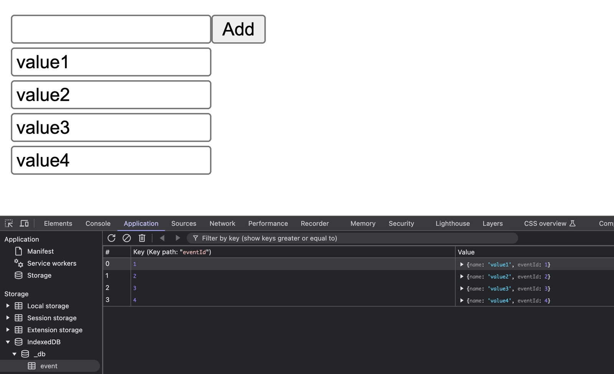Collapse the _db database node
This screenshot has width=614, height=374.
coord(14,354)
